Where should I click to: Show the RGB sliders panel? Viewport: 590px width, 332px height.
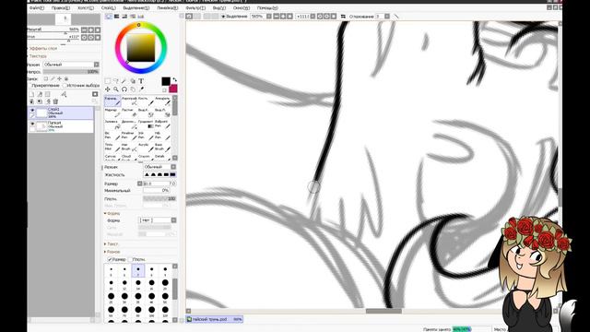(117, 17)
